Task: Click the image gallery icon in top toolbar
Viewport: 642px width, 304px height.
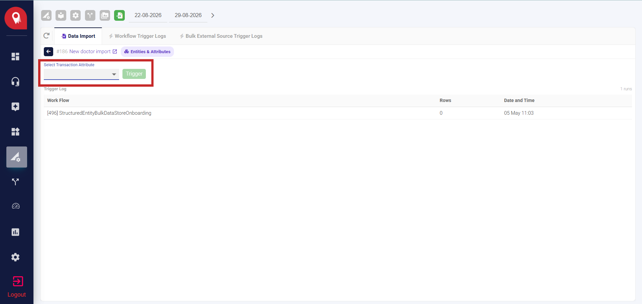Action: (105, 15)
